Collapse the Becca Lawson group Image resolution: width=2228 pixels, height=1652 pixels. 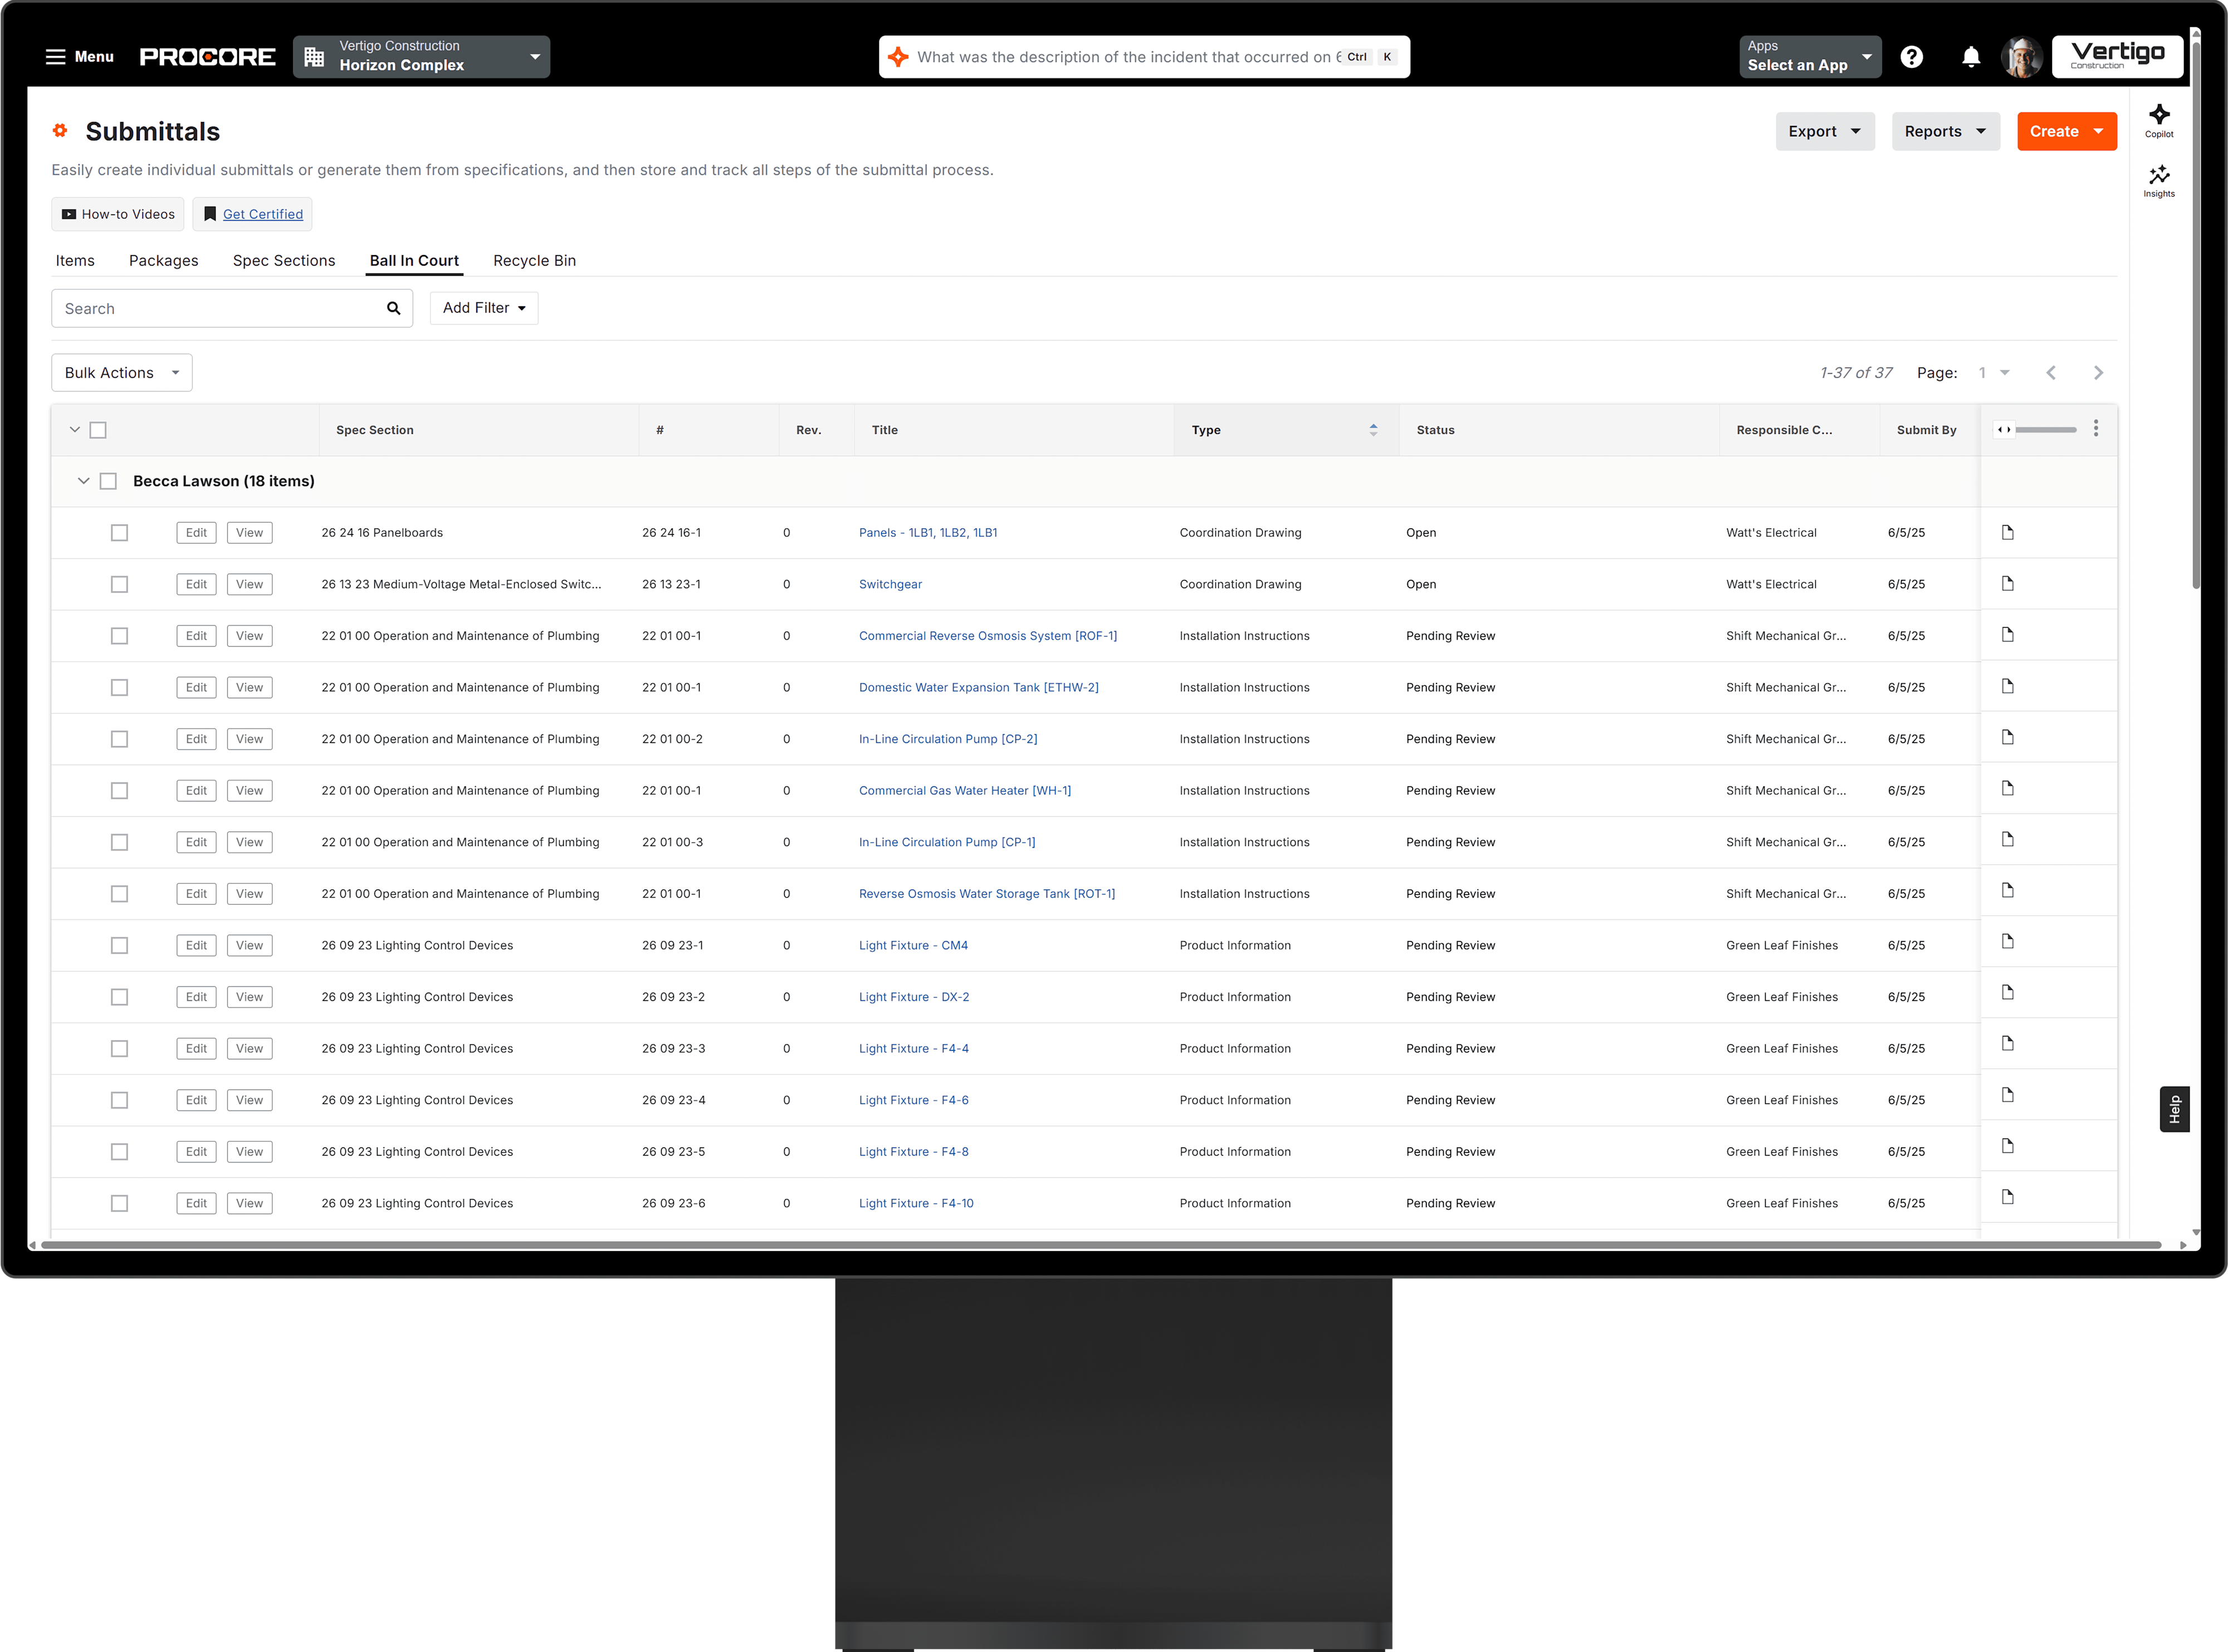[84, 481]
